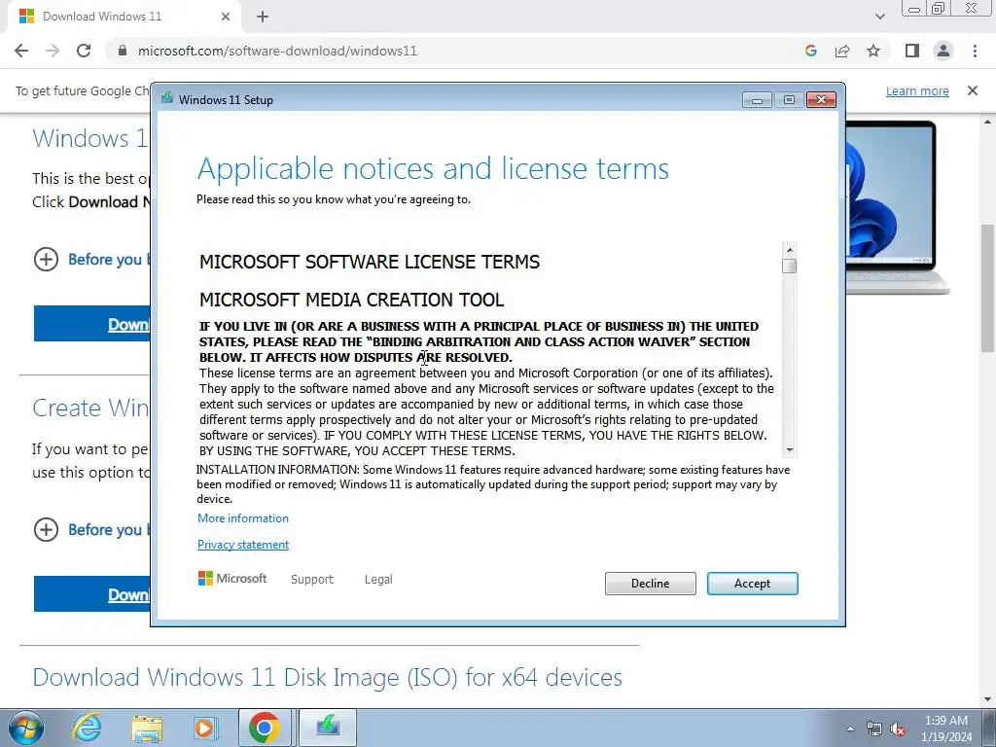
Task: Click the 'Applicable notices and license terms' title
Action: [433, 168]
